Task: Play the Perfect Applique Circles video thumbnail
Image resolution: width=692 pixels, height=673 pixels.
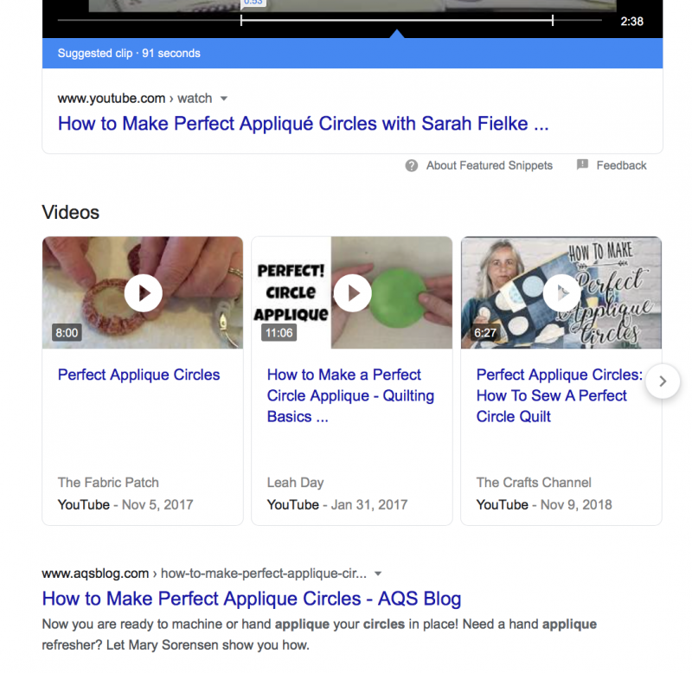Action: [143, 293]
